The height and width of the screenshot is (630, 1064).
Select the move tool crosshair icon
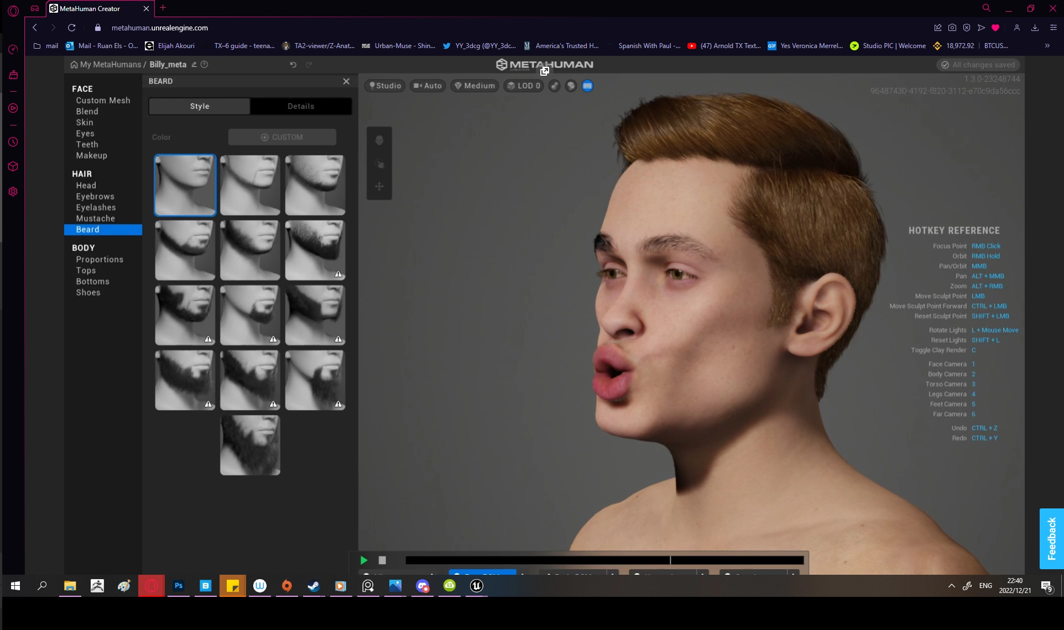[379, 186]
